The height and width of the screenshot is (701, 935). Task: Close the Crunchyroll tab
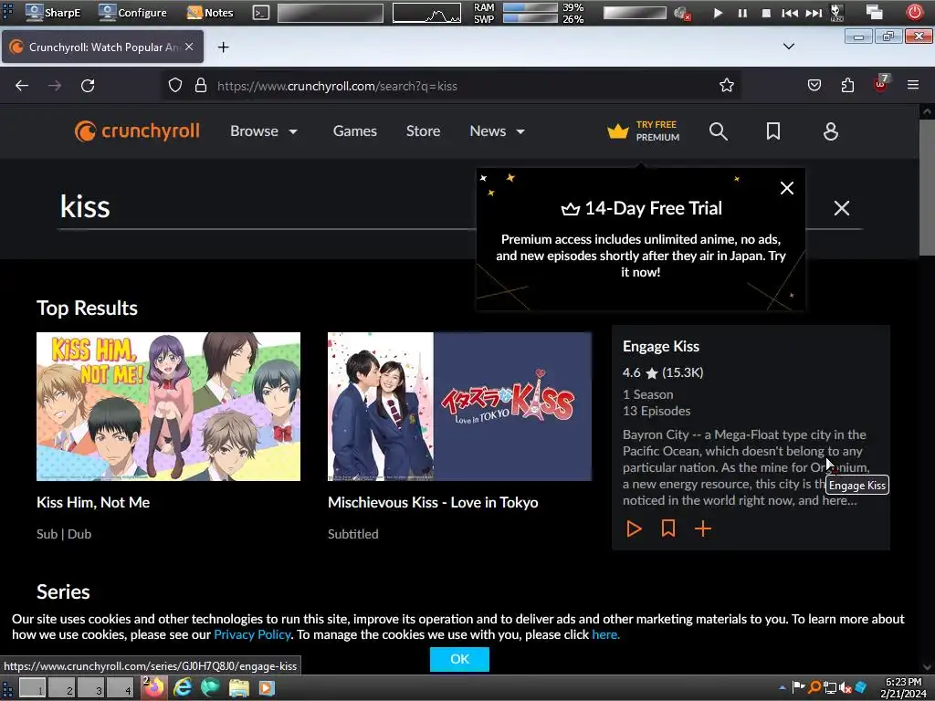point(189,47)
